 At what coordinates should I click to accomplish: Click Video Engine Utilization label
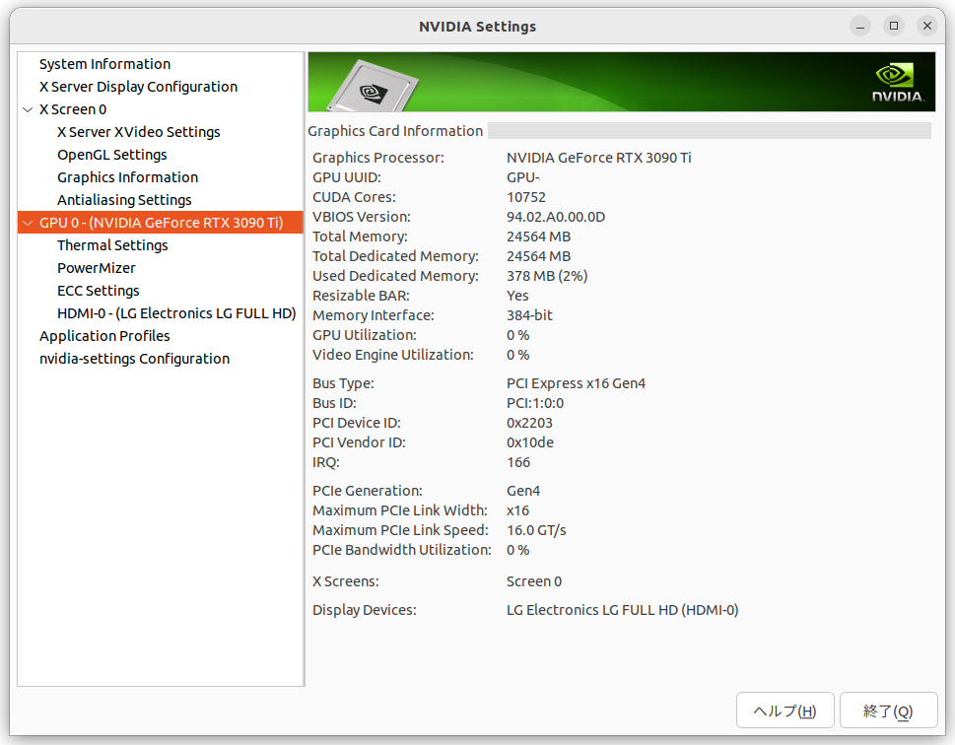coord(393,355)
